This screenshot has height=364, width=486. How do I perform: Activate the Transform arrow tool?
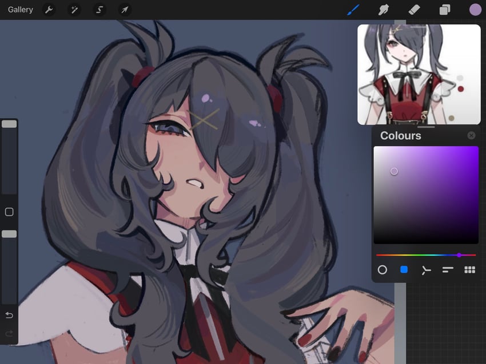tap(125, 10)
